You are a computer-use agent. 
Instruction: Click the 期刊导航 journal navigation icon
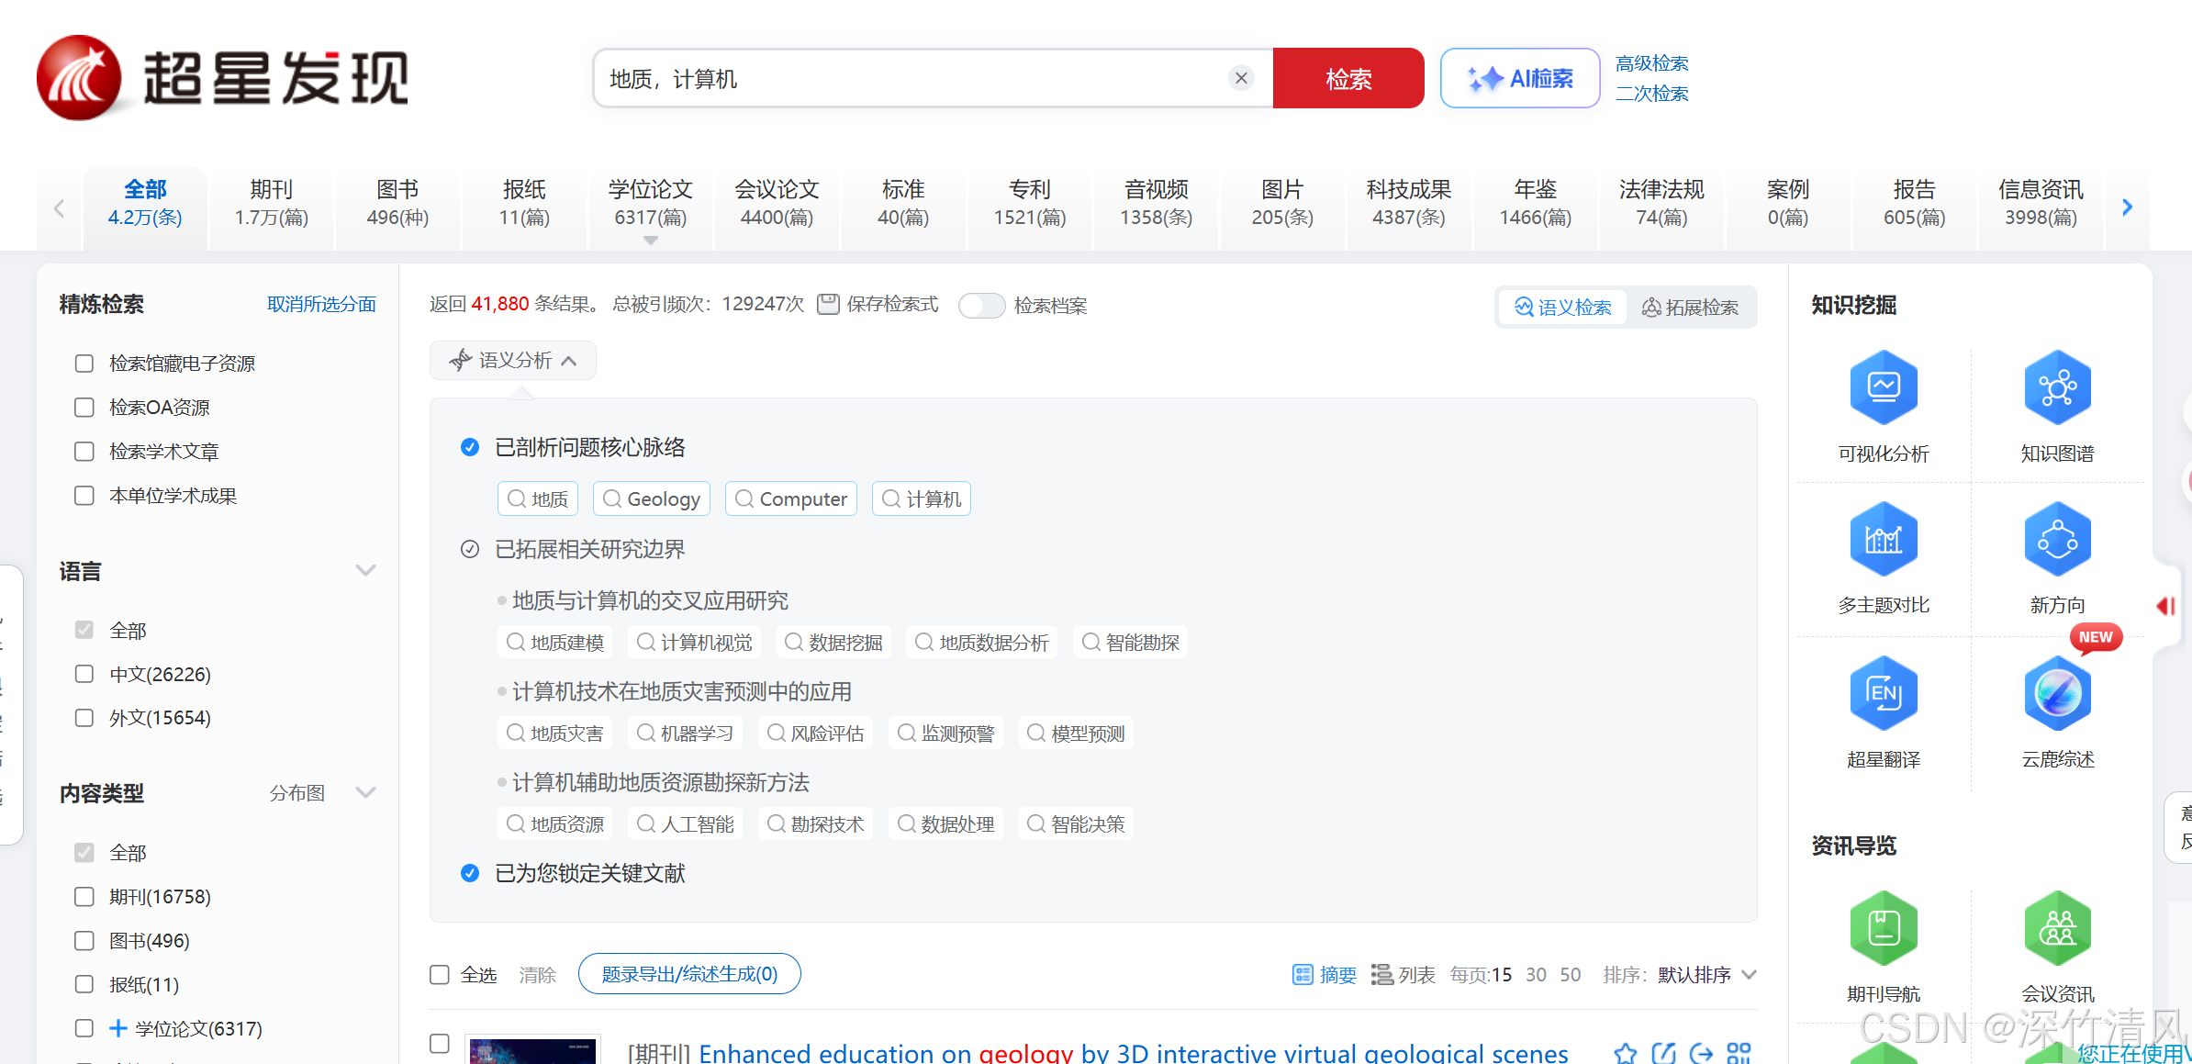click(1883, 928)
